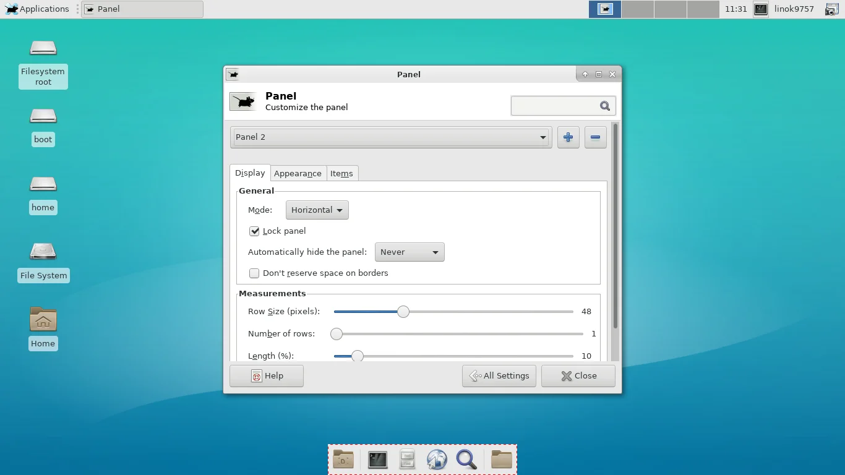
Task: Click the "Length (%):" label
Action: (x=271, y=356)
